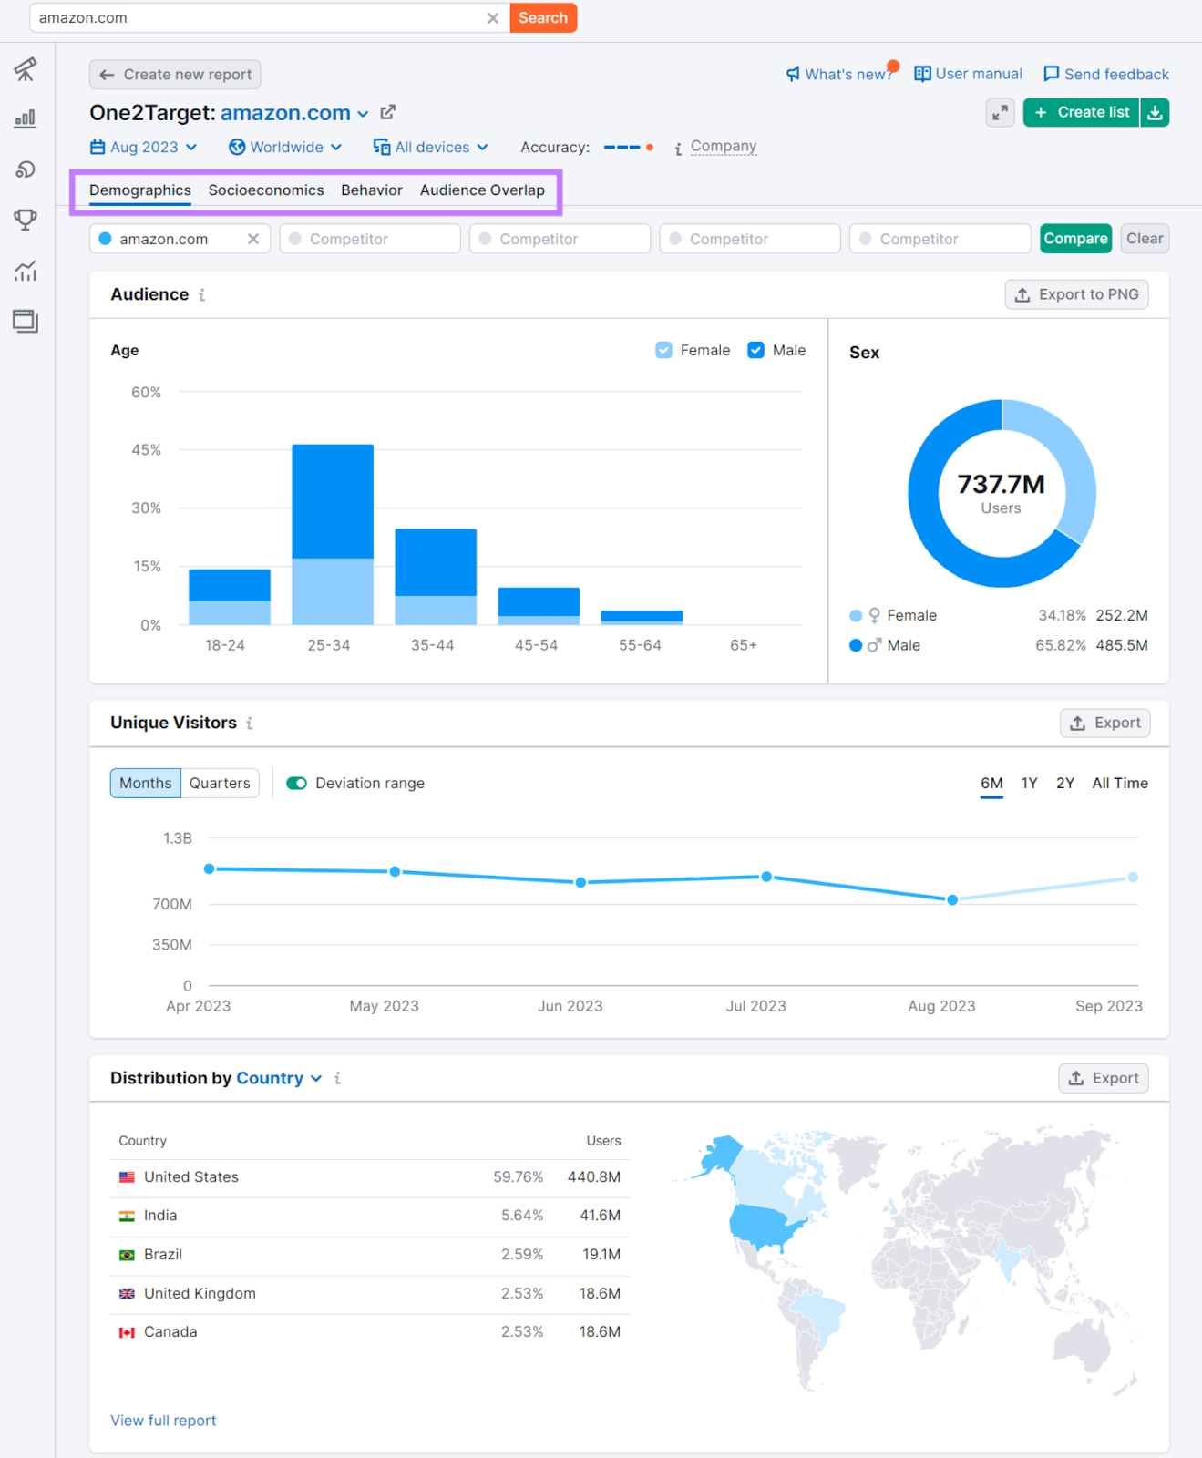The width and height of the screenshot is (1202, 1458).
Task: Click the calendar icon beside Aug 2023
Action: click(98, 147)
